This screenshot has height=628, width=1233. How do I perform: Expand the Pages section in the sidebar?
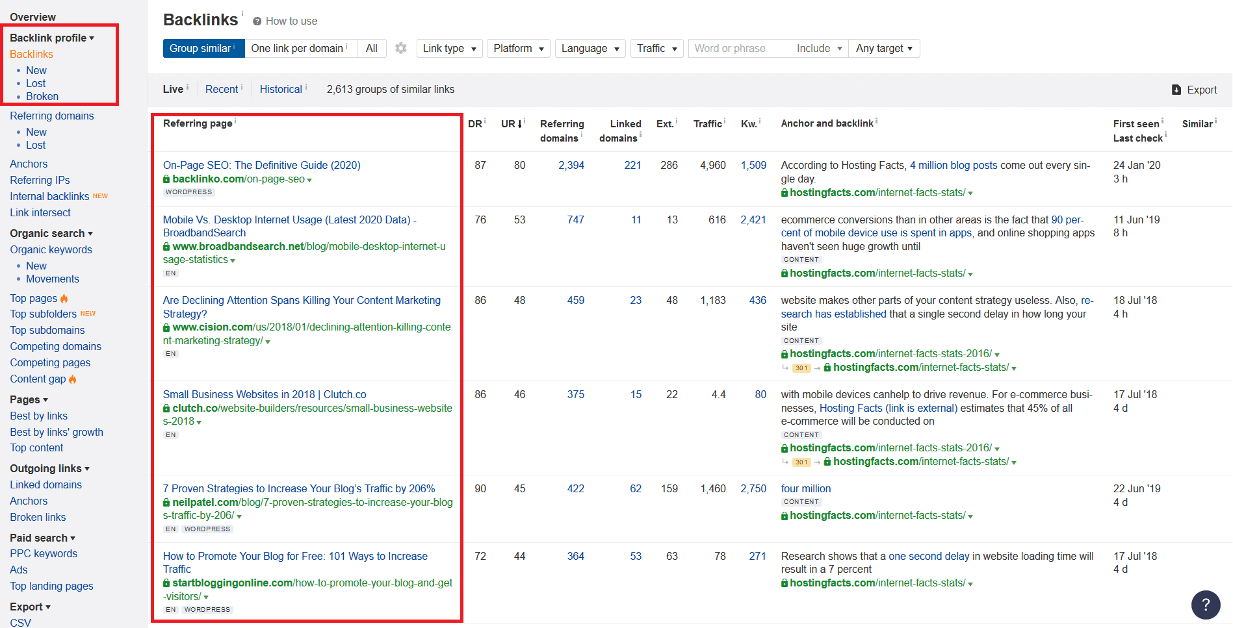[29, 399]
